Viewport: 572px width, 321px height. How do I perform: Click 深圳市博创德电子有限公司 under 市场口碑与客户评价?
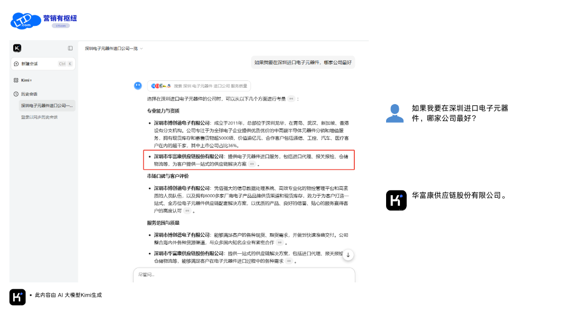182,188
